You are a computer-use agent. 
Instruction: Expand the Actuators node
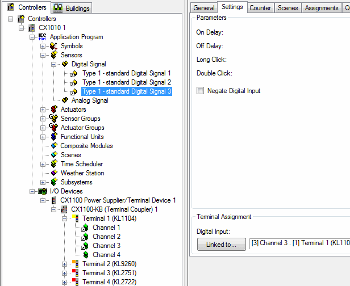coord(43,110)
